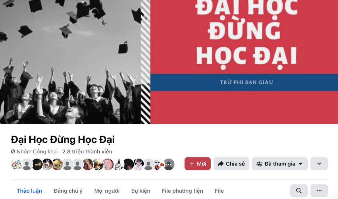The height and width of the screenshot is (199, 338).
Task: Expand the Đã tham gia dropdown
Action: (280, 164)
